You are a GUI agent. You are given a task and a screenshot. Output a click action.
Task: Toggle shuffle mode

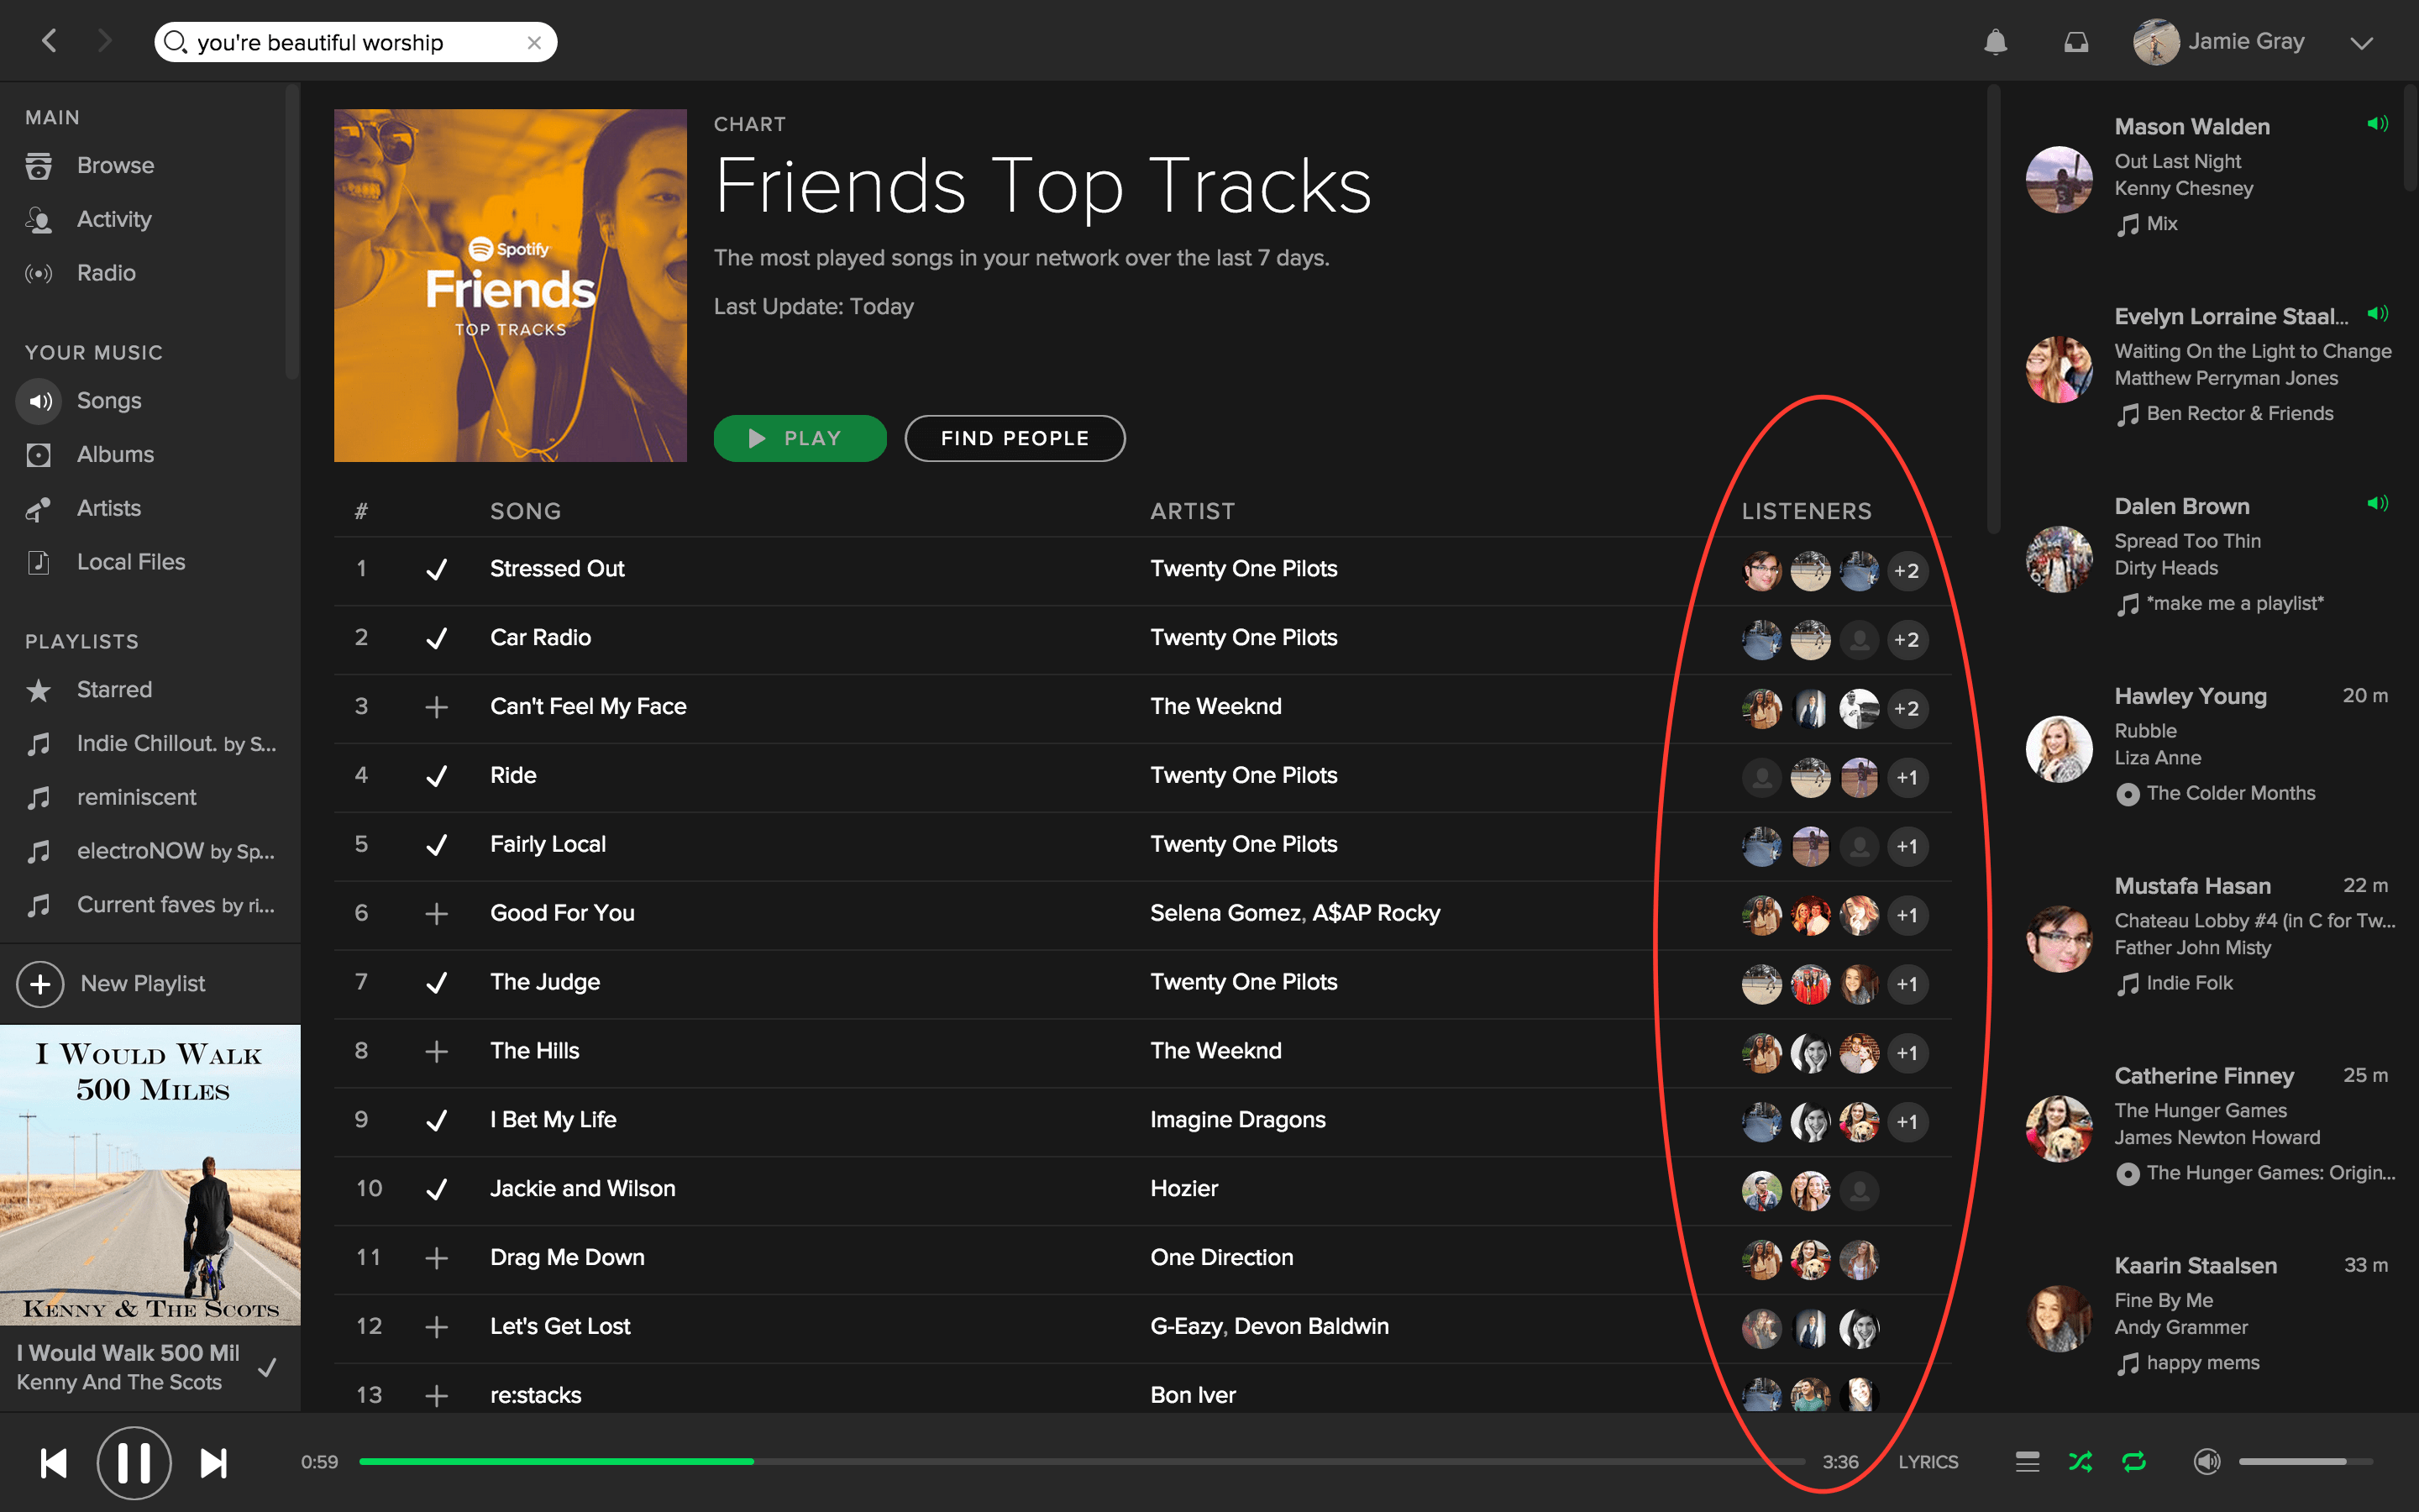[2081, 1462]
